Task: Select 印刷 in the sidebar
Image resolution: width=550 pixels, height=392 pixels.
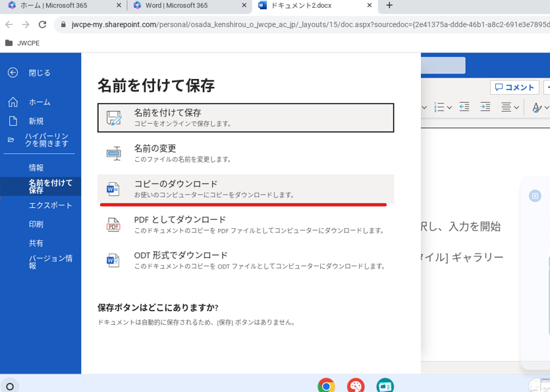Action: (40, 224)
